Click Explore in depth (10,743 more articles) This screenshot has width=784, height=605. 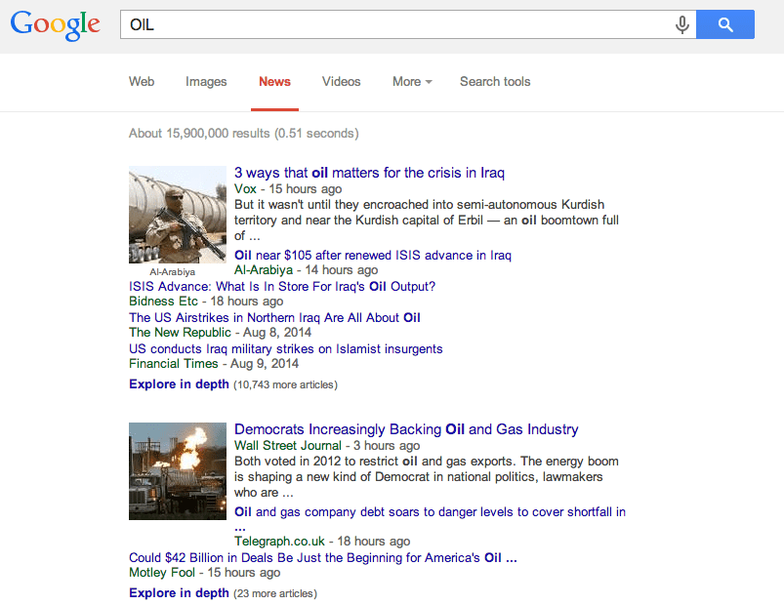pyautogui.click(x=233, y=384)
